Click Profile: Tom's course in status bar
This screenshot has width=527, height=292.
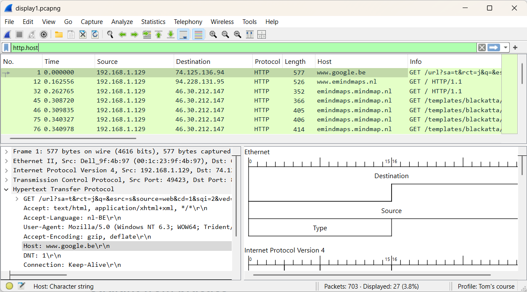(x=486, y=287)
